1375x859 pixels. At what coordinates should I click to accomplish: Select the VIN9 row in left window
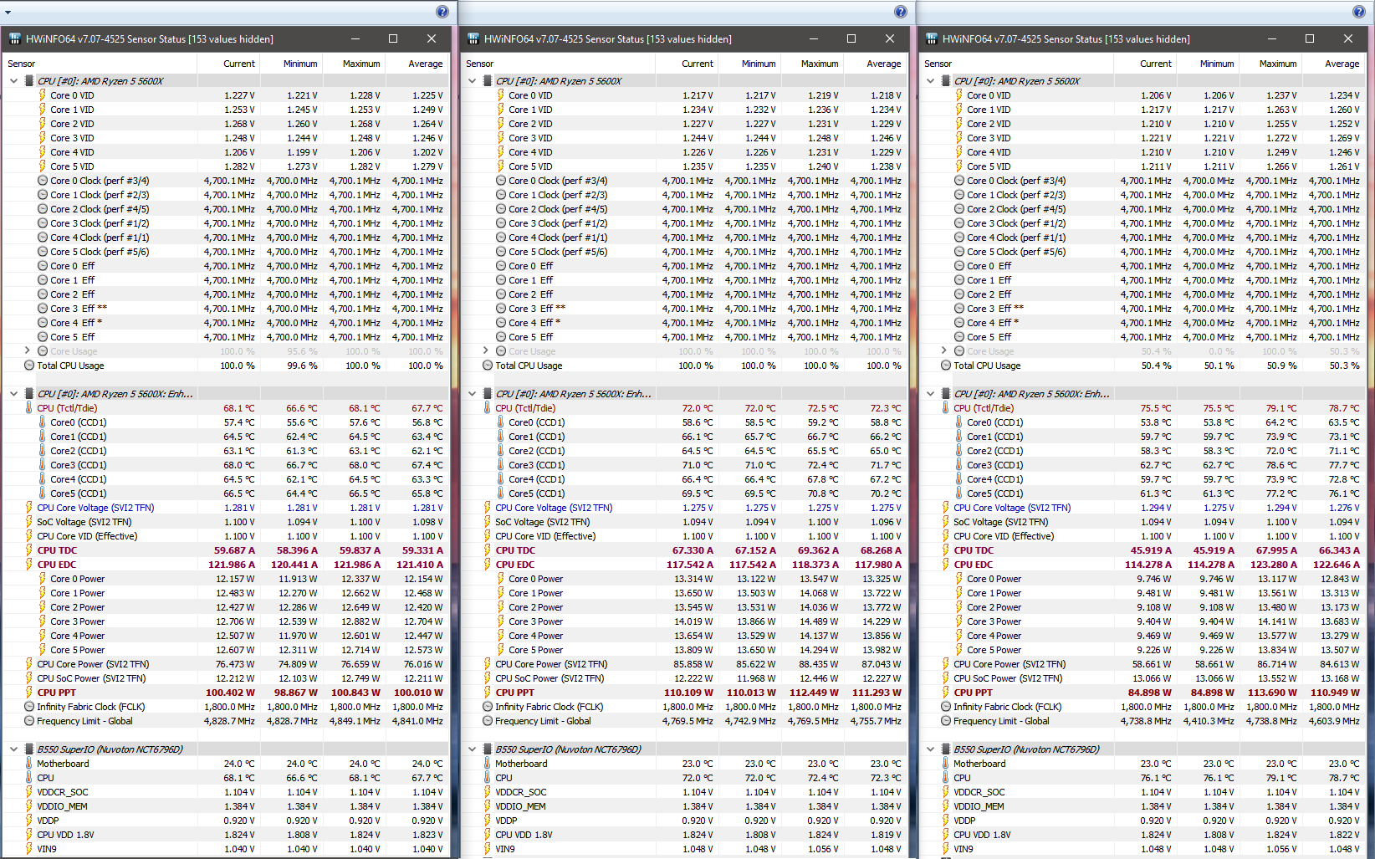coord(226,849)
